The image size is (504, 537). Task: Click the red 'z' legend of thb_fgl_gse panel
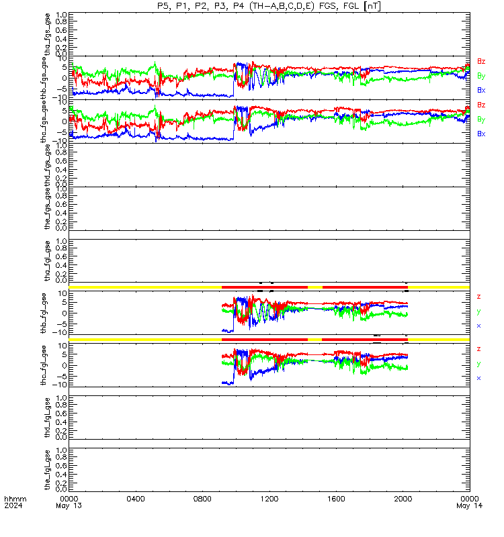(479, 297)
